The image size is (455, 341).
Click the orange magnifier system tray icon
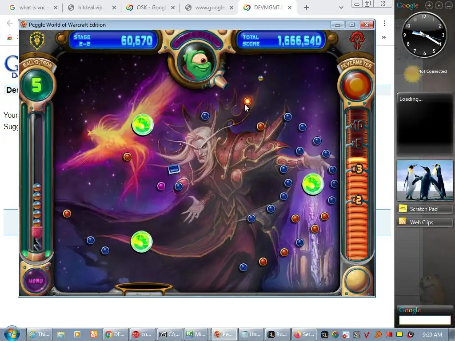378,335
